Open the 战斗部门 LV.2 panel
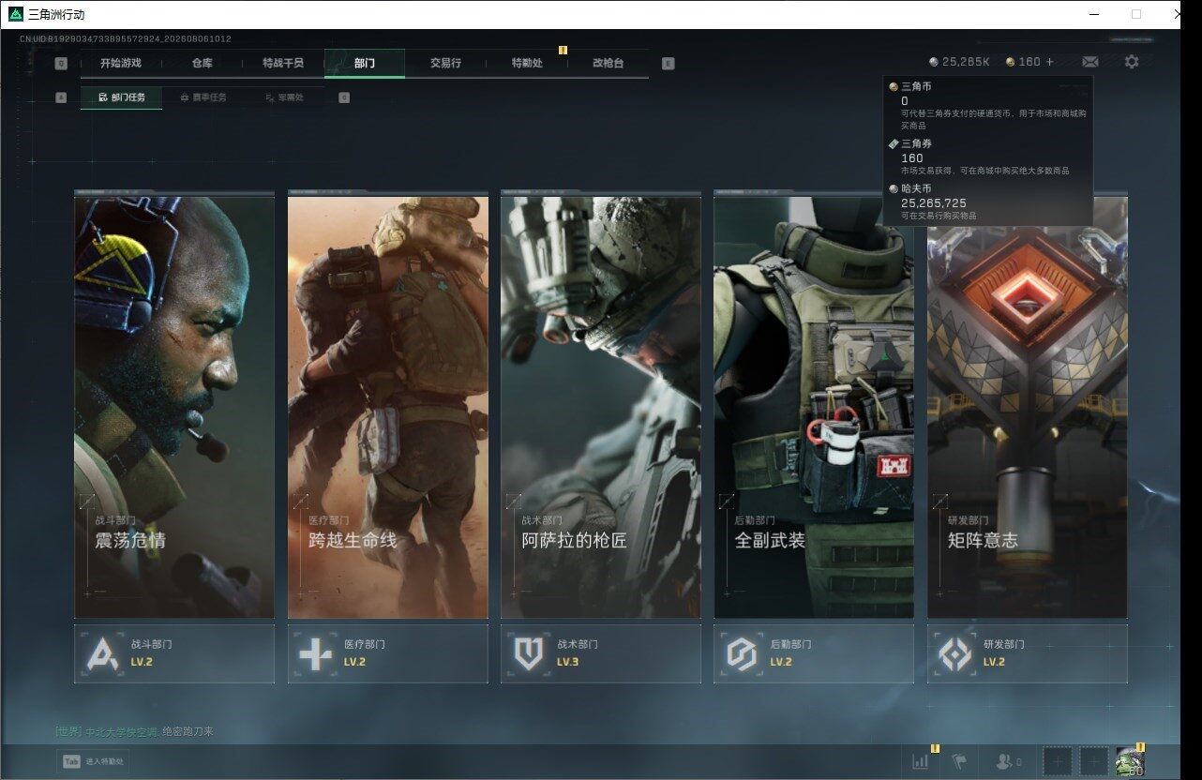This screenshot has height=780, width=1202. (x=174, y=653)
